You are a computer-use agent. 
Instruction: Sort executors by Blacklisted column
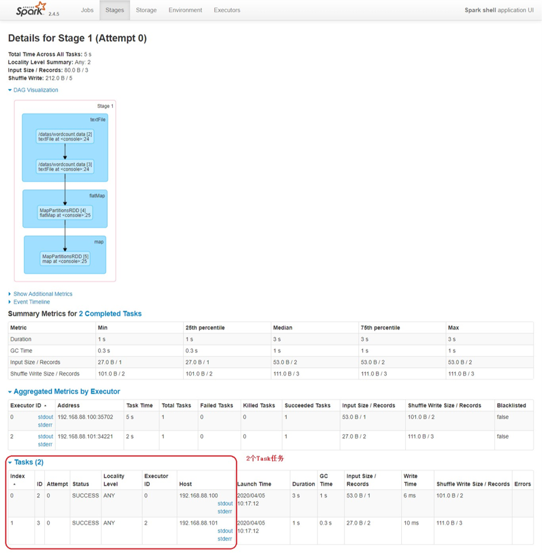(x=512, y=405)
